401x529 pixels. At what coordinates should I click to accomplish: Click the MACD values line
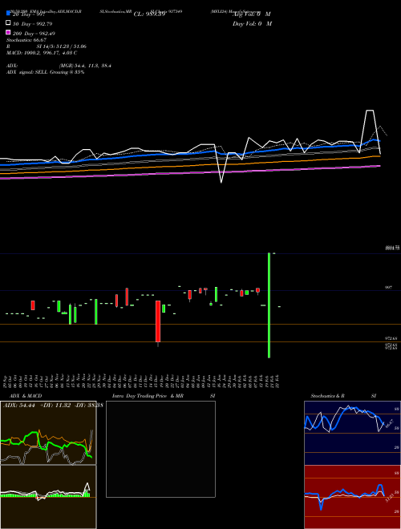pyautogui.click(x=42, y=53)
